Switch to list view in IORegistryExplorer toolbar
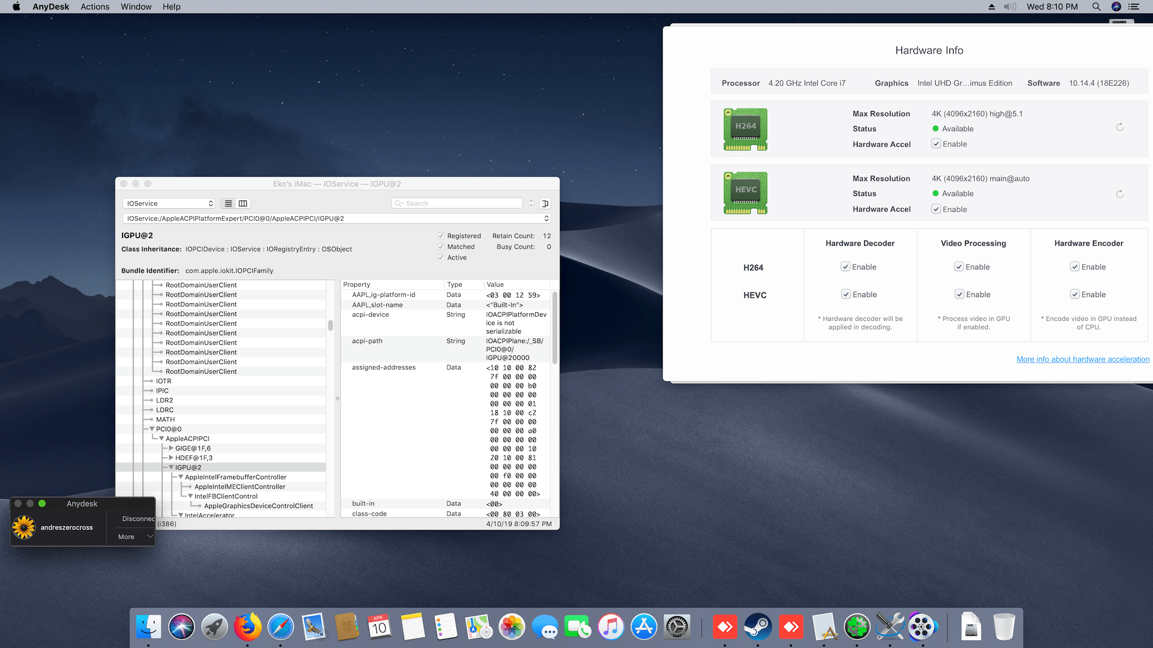 pos(228,203)
